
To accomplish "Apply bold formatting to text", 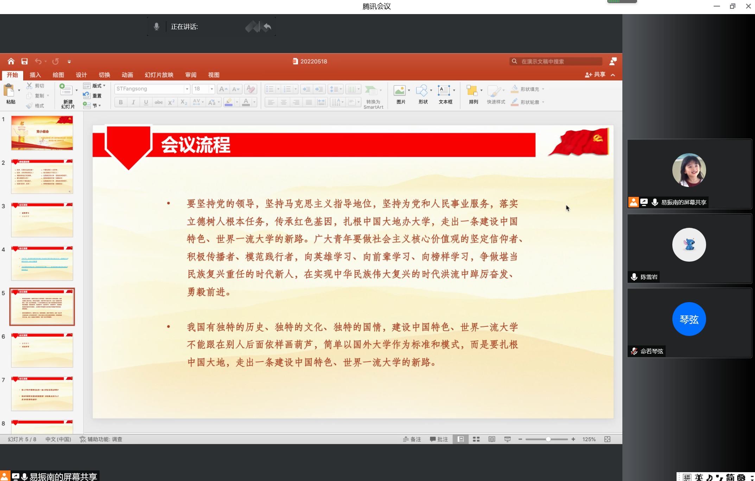I will (x=121, y=102).
